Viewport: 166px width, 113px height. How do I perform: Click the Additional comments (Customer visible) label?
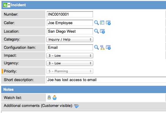tap(38, 106)
